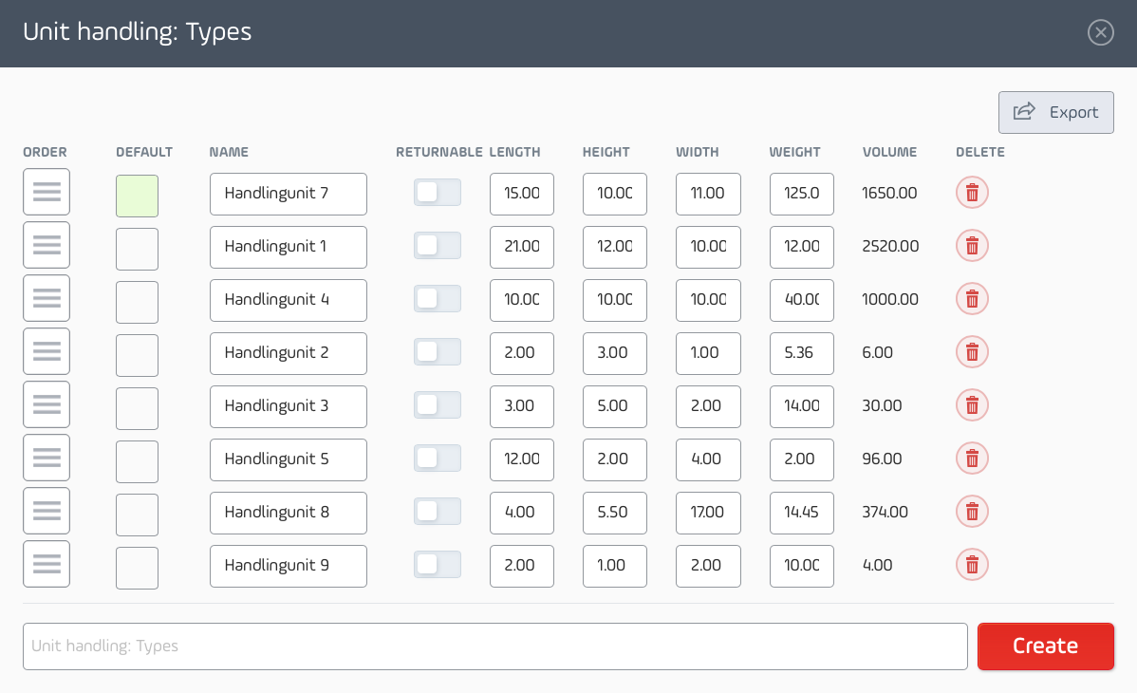Click the red Create button
The height and width of the screenshot is (693, 1137).
(x=1045, y=646)
